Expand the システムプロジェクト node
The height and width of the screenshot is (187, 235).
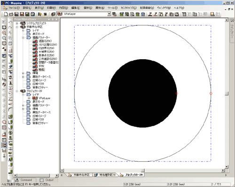tap(17, 23)
